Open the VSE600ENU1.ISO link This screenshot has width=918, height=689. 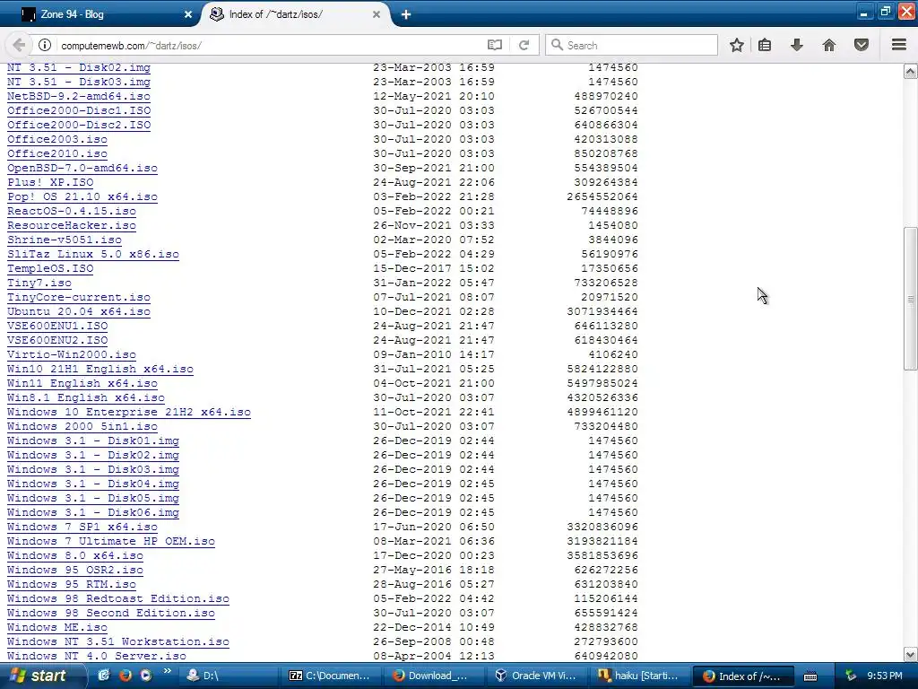tap(57, 326)
